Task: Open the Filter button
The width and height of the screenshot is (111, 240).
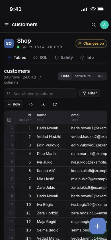Action: (x=90, y=93)
